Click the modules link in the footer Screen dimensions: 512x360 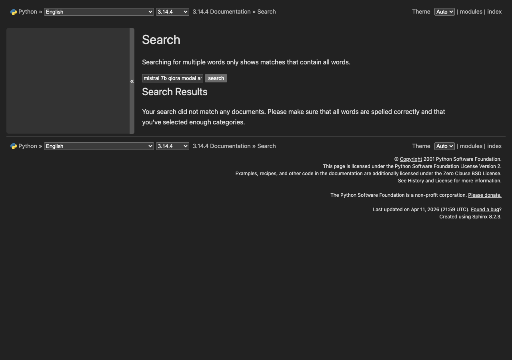point(471,146)
